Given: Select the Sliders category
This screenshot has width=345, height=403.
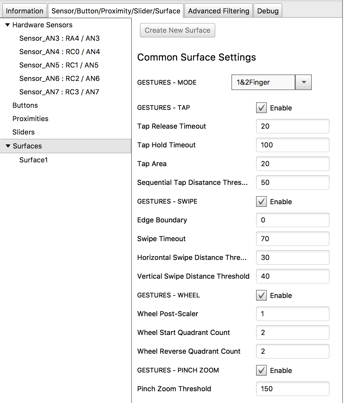Looking at the screenshot, I should 24,132.
